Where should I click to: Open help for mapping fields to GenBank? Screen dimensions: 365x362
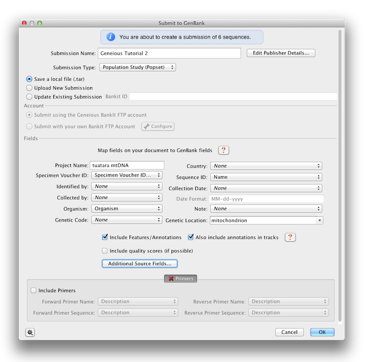point(224,150)
